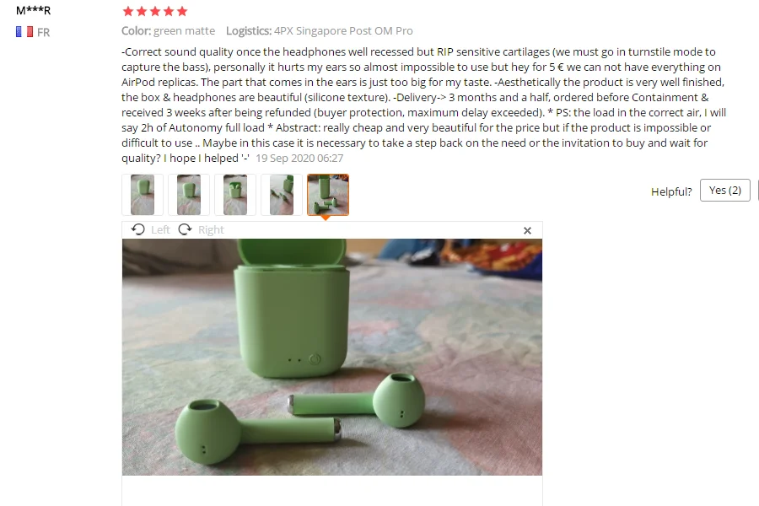The width and height of the screenshot is (759, 506).
Task: Rotate the photo right using the clockwise arrow icon
Action: pyautogui.click(x=185, y=229)
